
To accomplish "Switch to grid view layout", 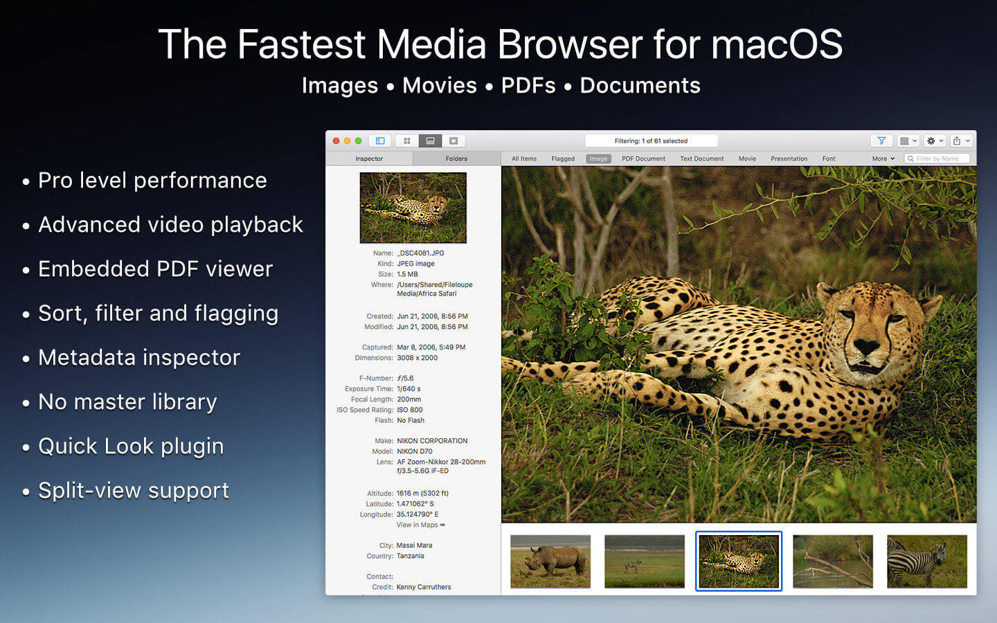I will [x=407, y=141].
